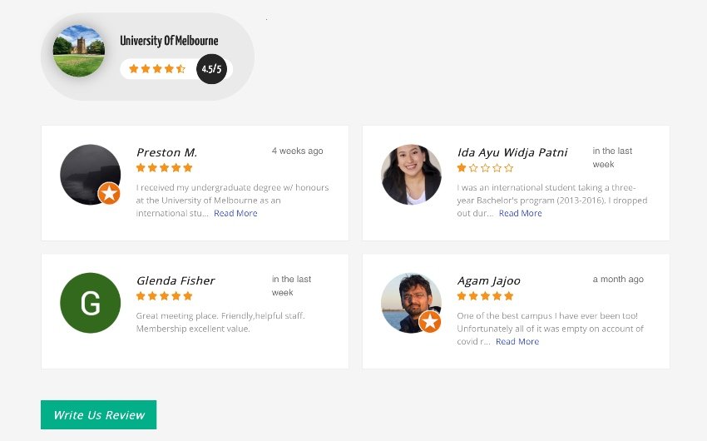Click the University Of Melbourne title
The width and height of the screenshot is (707, 441).
pos(169,41)
